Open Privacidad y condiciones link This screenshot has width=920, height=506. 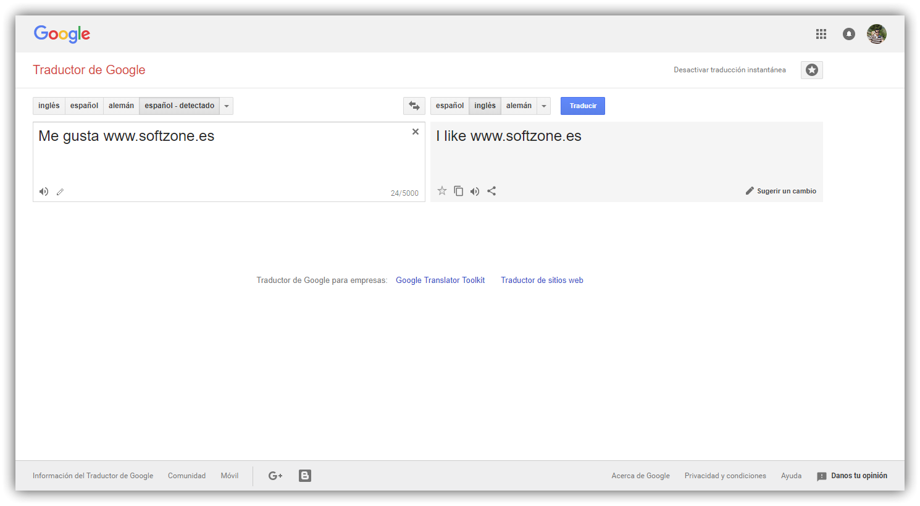pyautogui.click(x=726, y=476)
